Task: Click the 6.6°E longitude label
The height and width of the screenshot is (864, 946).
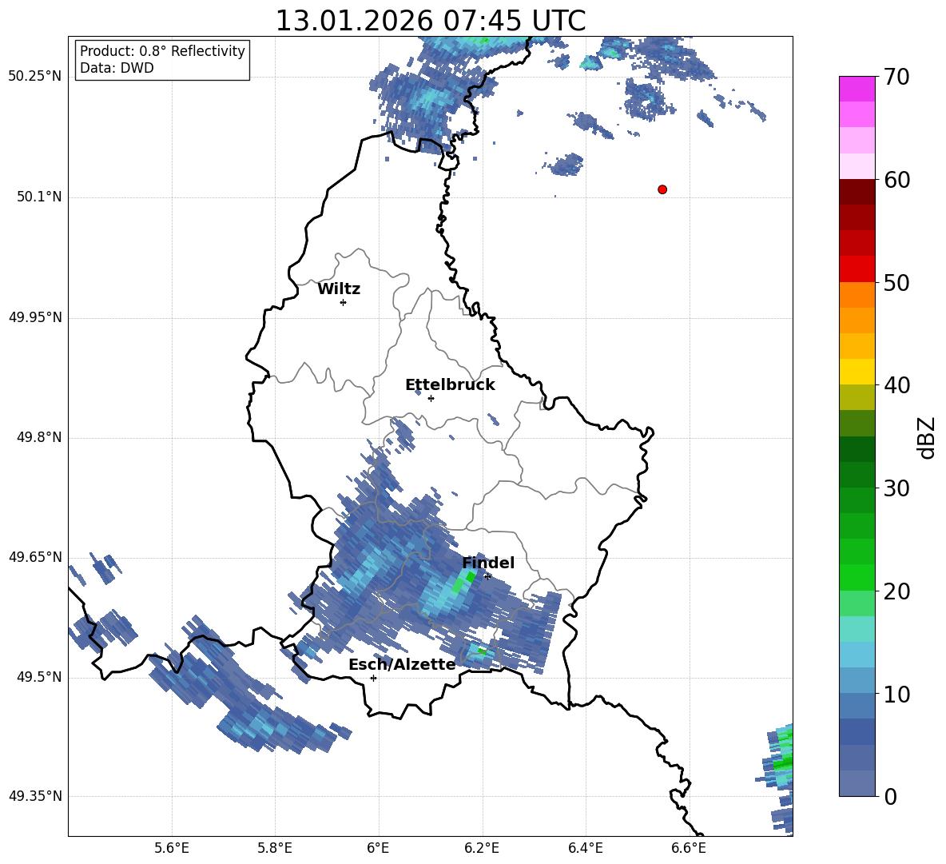Action: [689, 848]
